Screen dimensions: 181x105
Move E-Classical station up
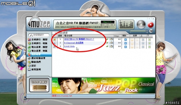(143, 43)
